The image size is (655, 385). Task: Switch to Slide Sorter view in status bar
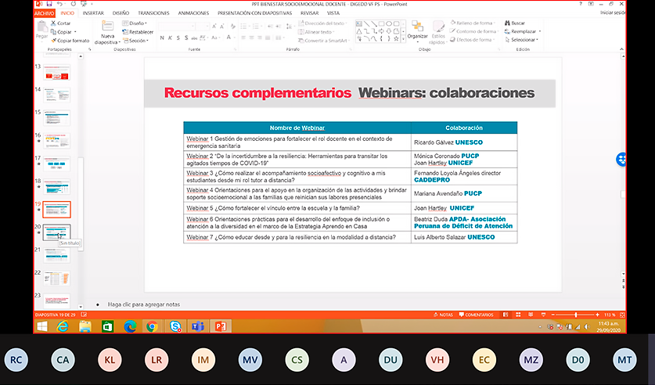(x=518, y=315)
